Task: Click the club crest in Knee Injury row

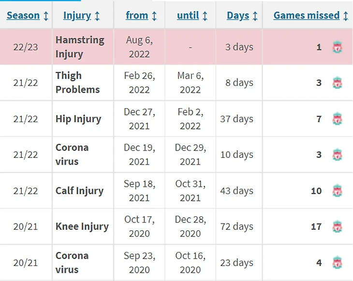Action: [x=337, y=226]
